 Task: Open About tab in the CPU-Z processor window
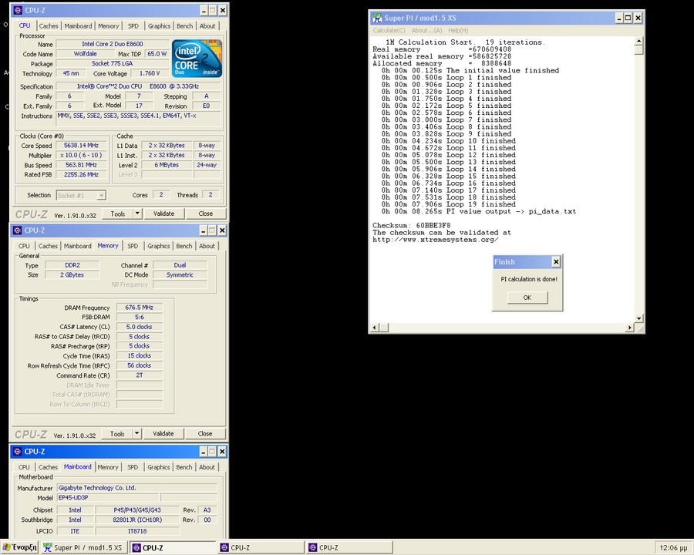(207, 26)
